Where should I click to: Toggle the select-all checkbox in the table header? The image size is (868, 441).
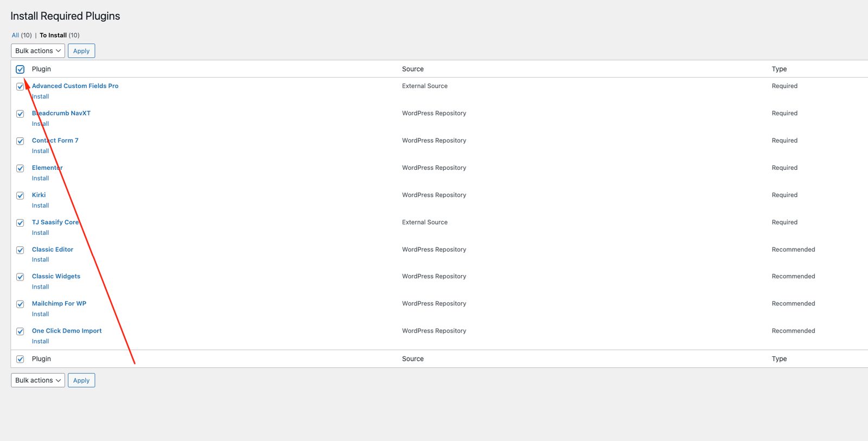[20, 69]
